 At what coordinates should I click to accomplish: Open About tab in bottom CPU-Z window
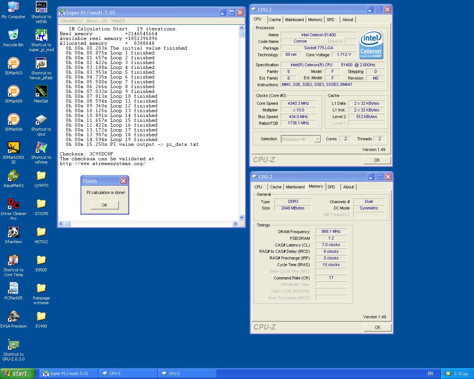(x=348, y=187)
